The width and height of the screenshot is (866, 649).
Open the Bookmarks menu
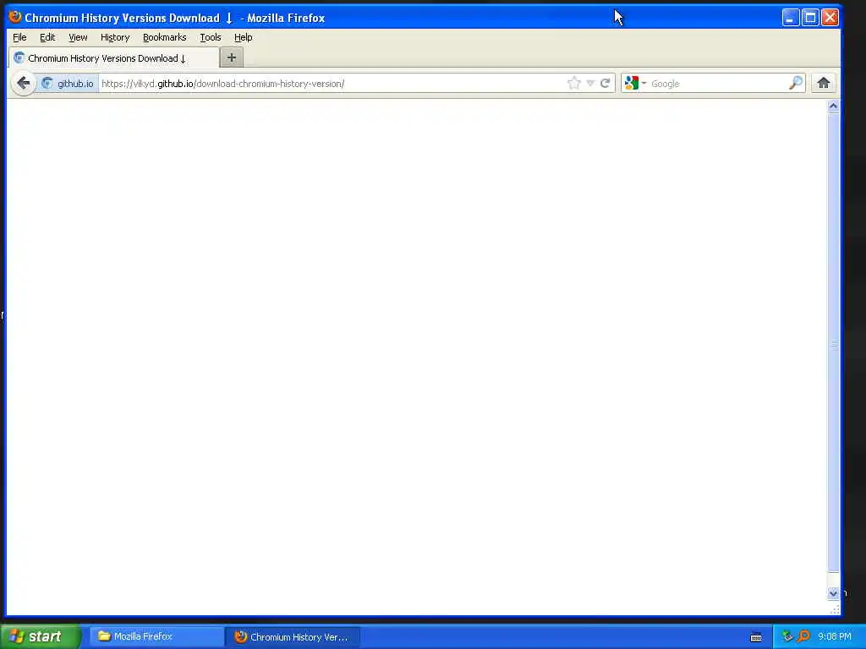[x=165, y=37]
